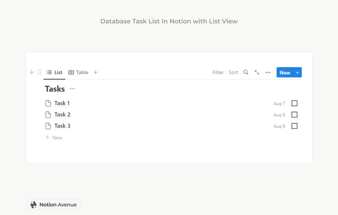The image size is (338, 215).
Task: Click the page icon next to Task 1
Action: [x=48, y=103]
